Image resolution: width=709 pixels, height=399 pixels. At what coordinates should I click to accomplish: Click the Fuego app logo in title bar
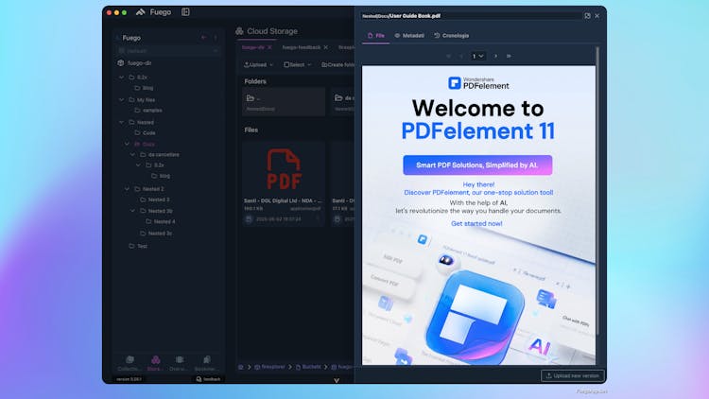tap(141, 12)
